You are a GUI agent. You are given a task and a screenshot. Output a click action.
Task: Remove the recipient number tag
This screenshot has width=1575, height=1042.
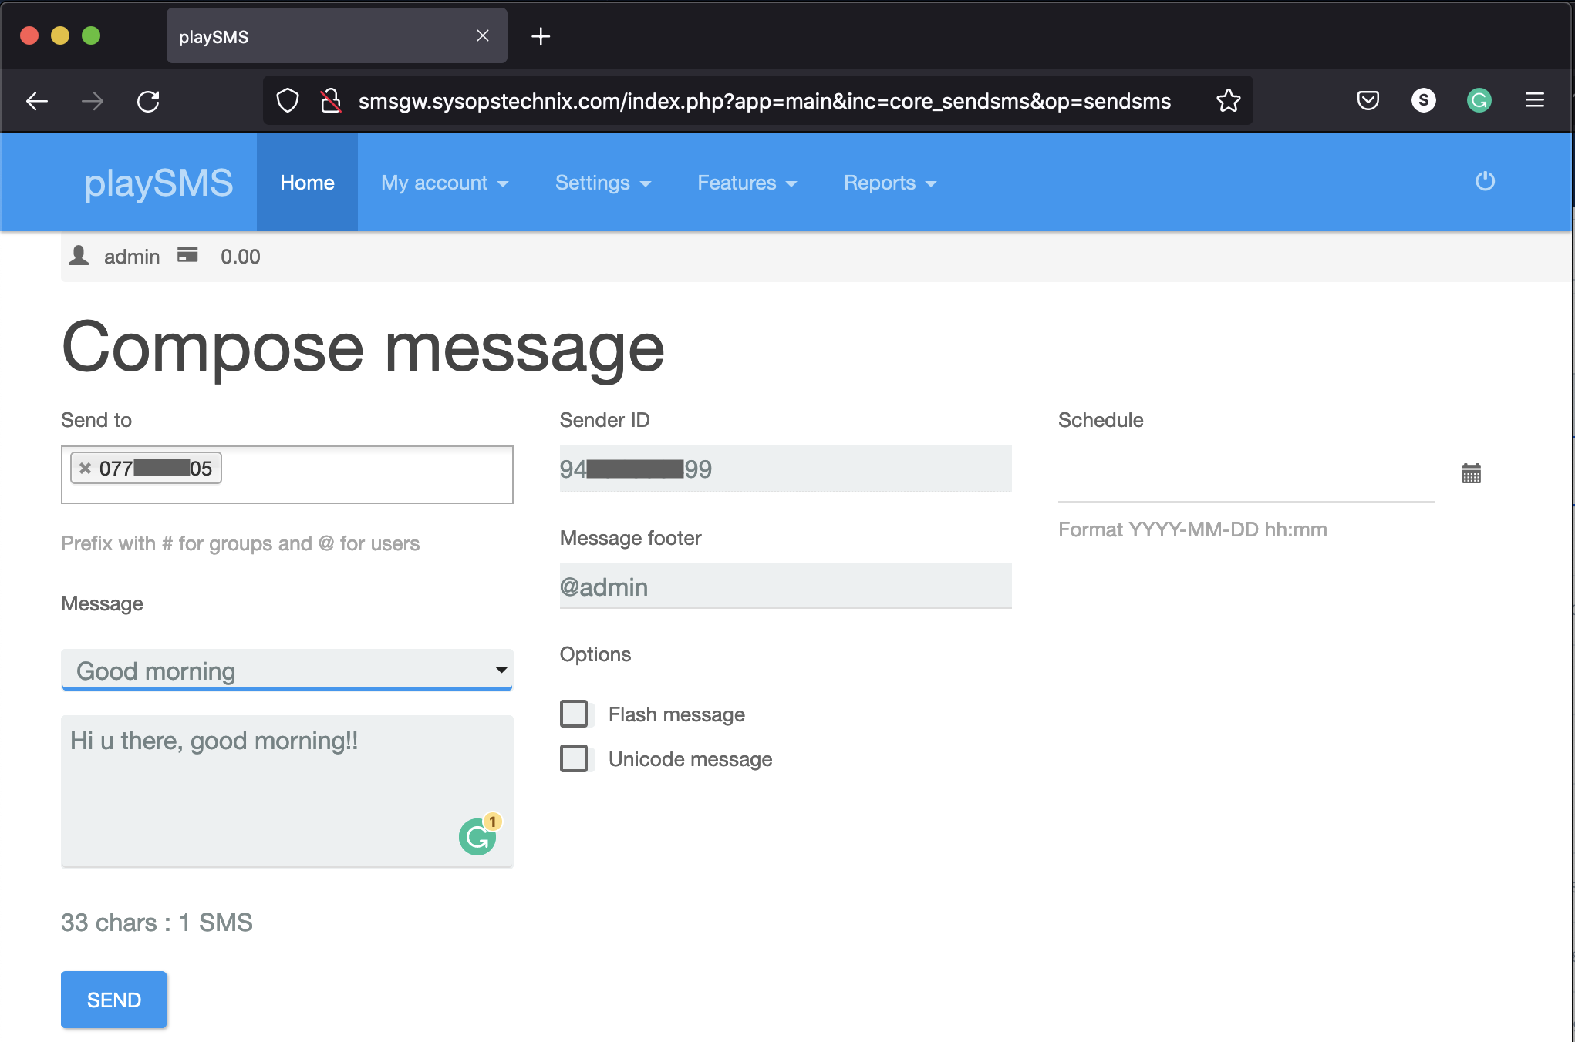tap(86, 469)
